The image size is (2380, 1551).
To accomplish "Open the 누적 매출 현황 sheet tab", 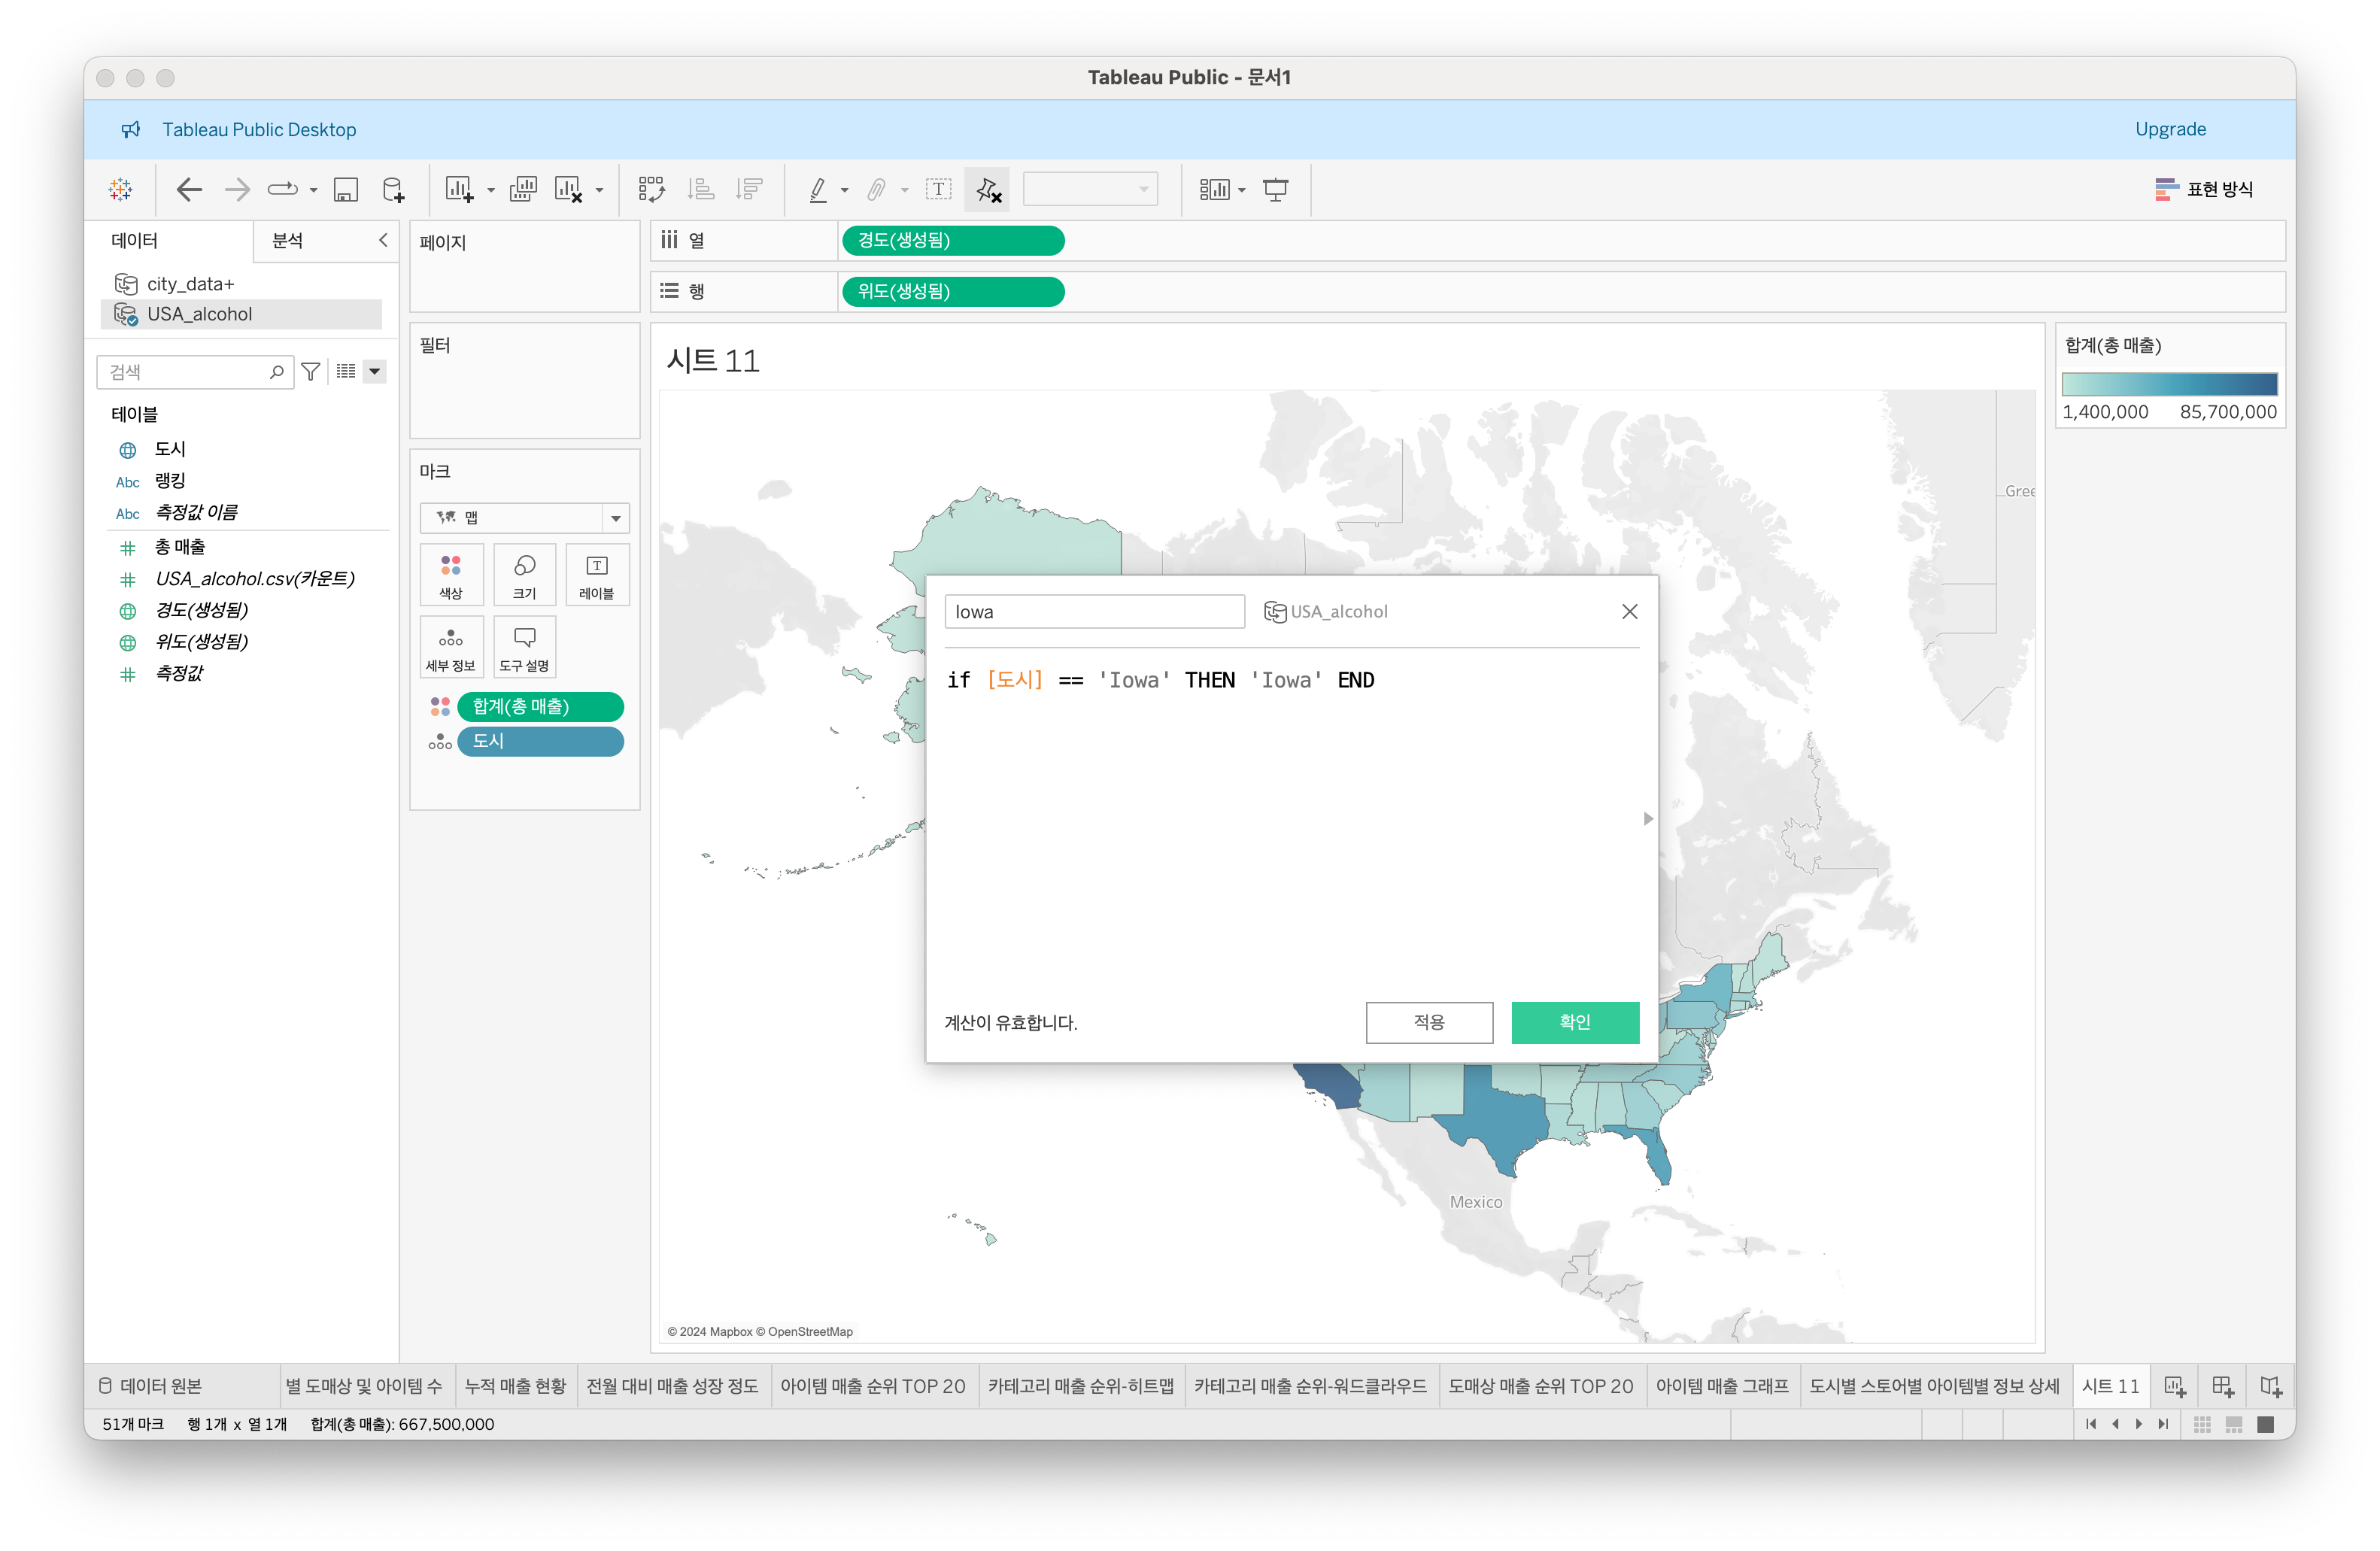I will pos(515,1386).
